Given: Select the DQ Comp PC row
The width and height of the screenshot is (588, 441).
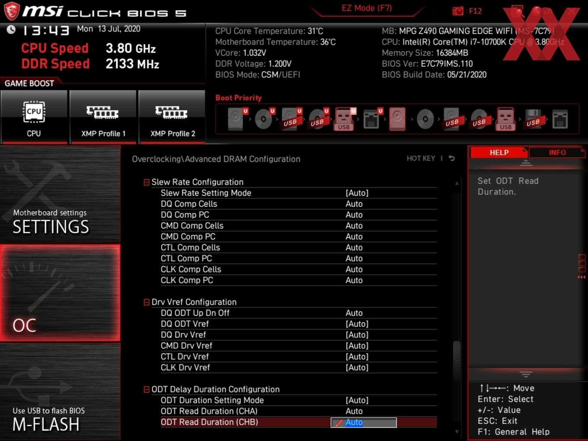Looking at the screenshot, I should point(298,215).
